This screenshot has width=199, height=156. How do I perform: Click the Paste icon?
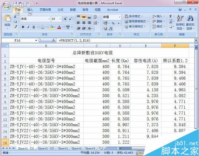pos(8,19)
